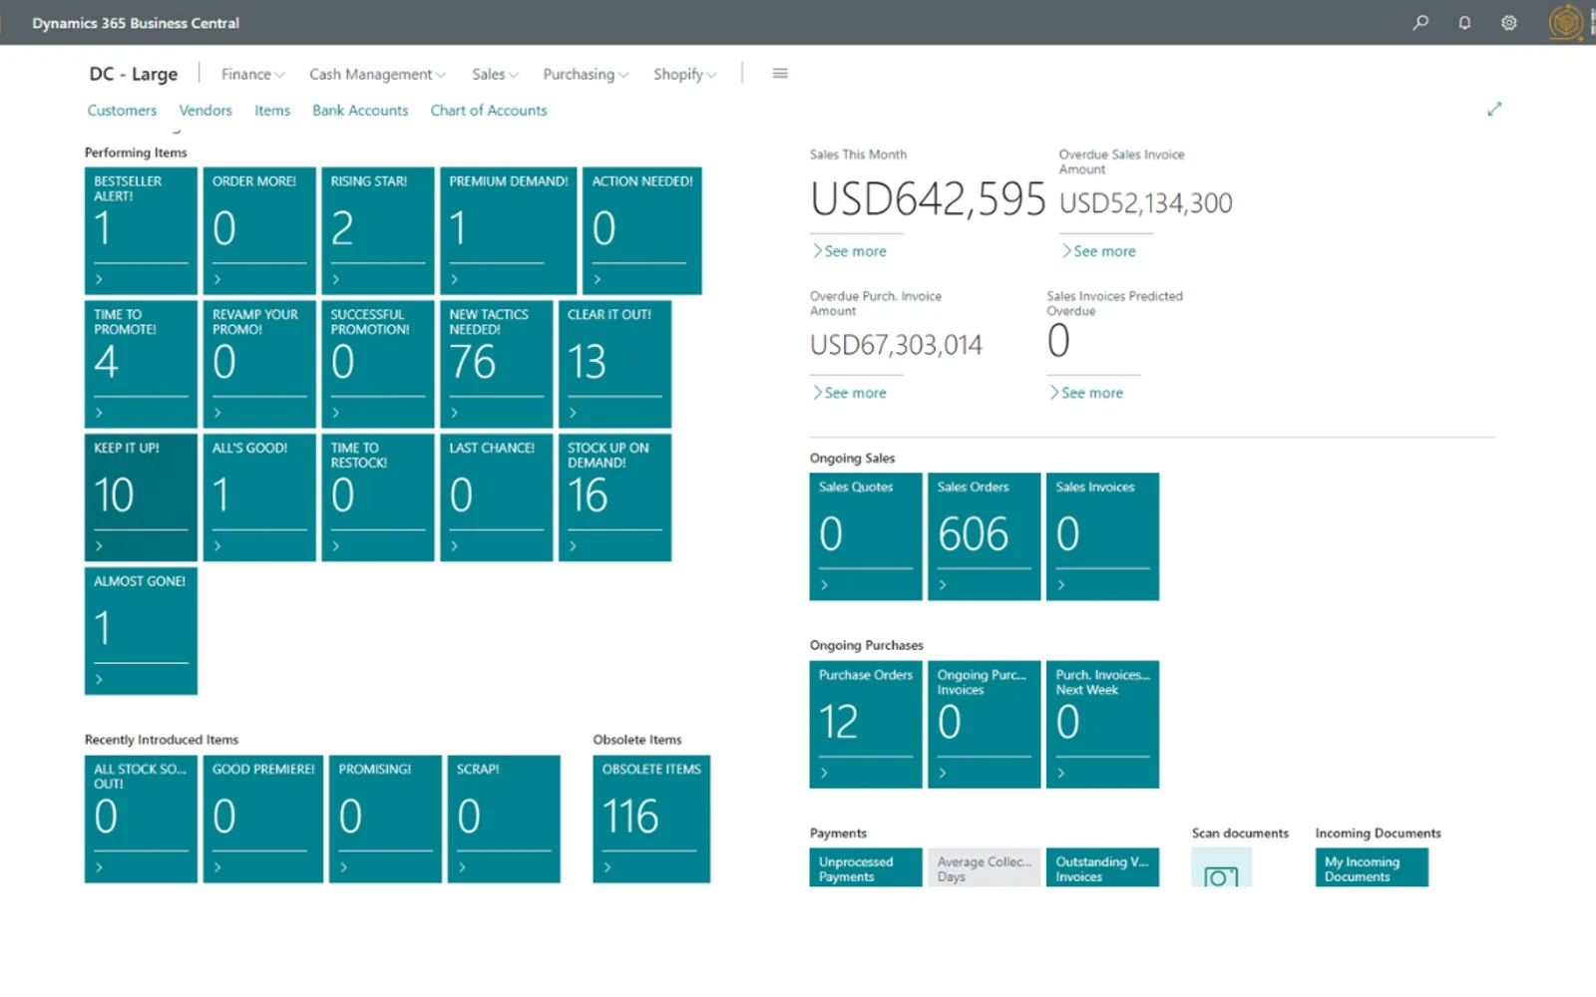This screenshot has height=997, width=1596.
Task: Open the Customers link
Action: [x=122, y=111]
